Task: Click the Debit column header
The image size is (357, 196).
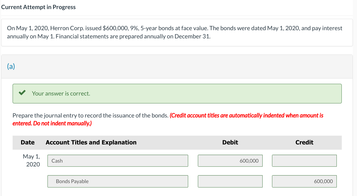Action: [x=230, y=142]
